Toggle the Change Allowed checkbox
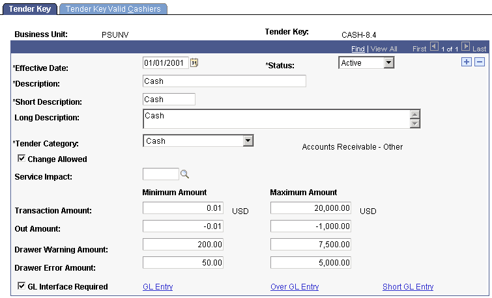The image size is (492, 298). pyautogui.click(x=22, y=158)
